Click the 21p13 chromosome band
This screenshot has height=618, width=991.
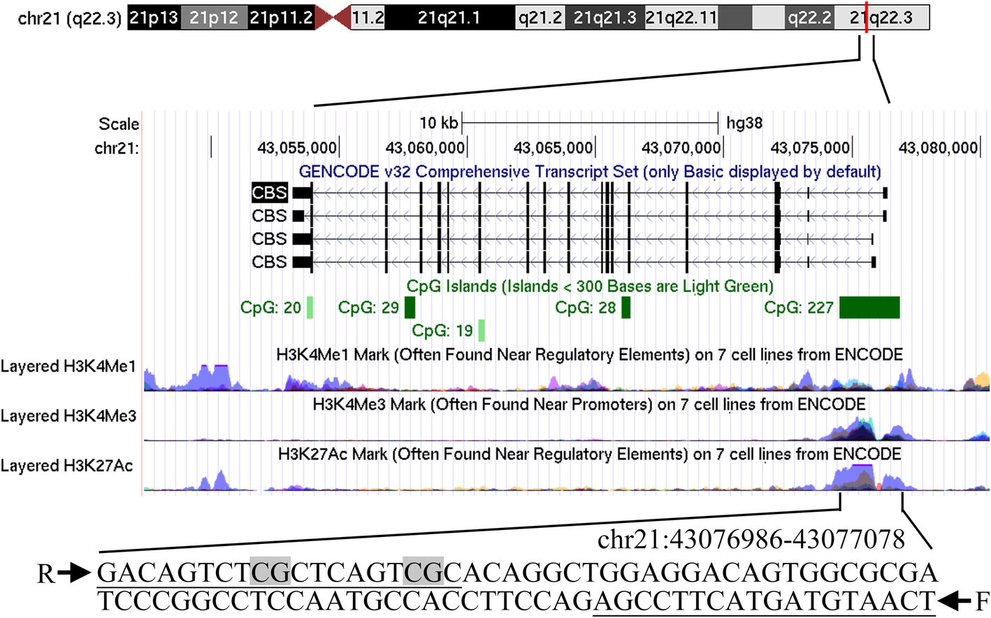pyautogui.click(x=154, y=17)
